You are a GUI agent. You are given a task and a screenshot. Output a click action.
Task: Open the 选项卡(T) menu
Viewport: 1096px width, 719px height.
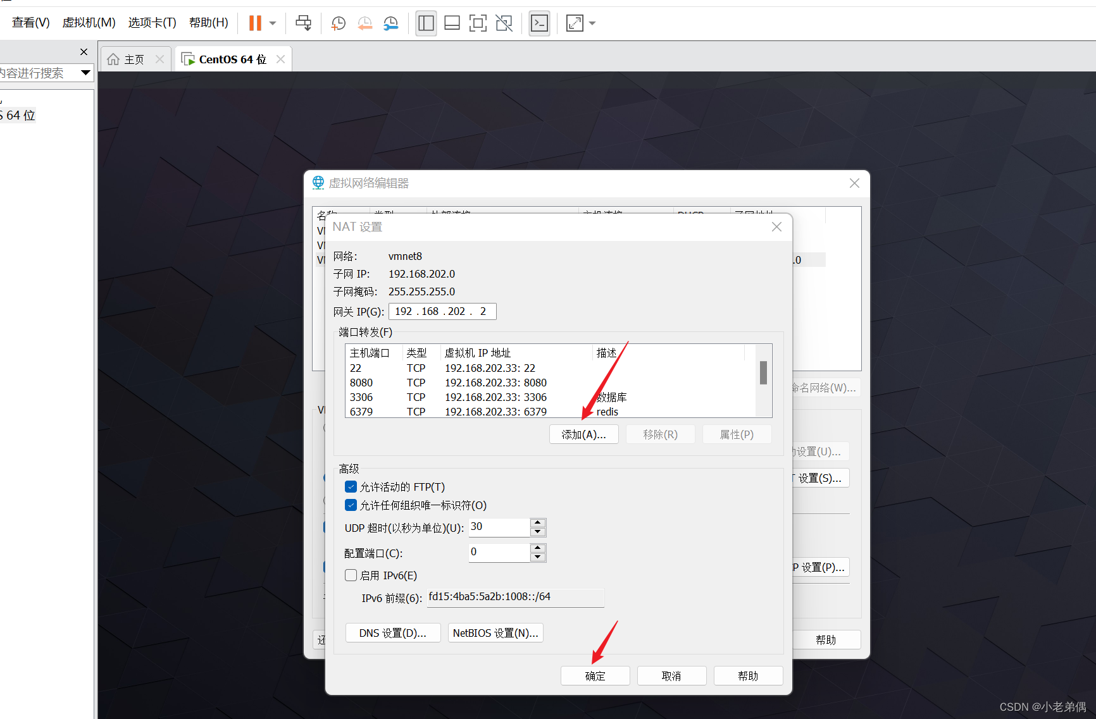click(x=152, y=23)
